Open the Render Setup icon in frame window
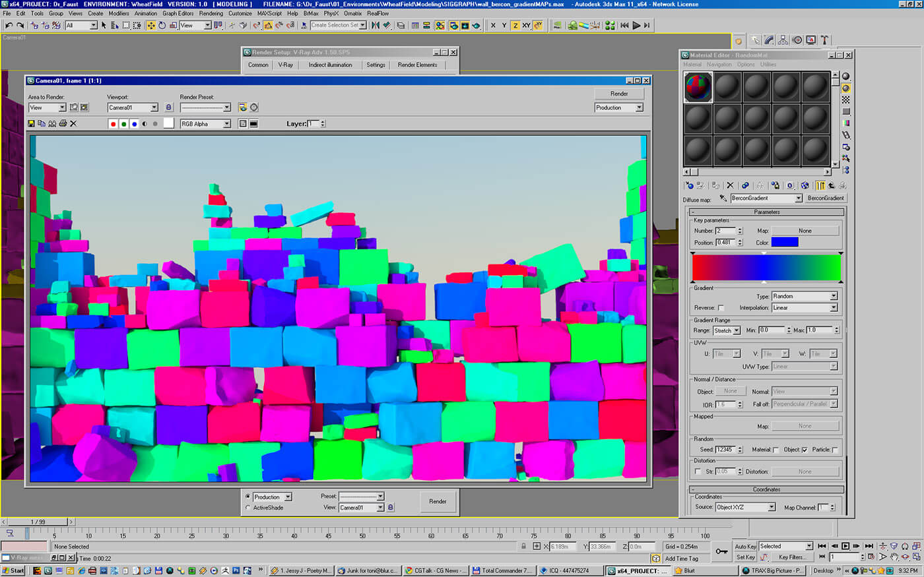Image resolution: width=924 pixels, height=577 pixels. coord(243,107)
